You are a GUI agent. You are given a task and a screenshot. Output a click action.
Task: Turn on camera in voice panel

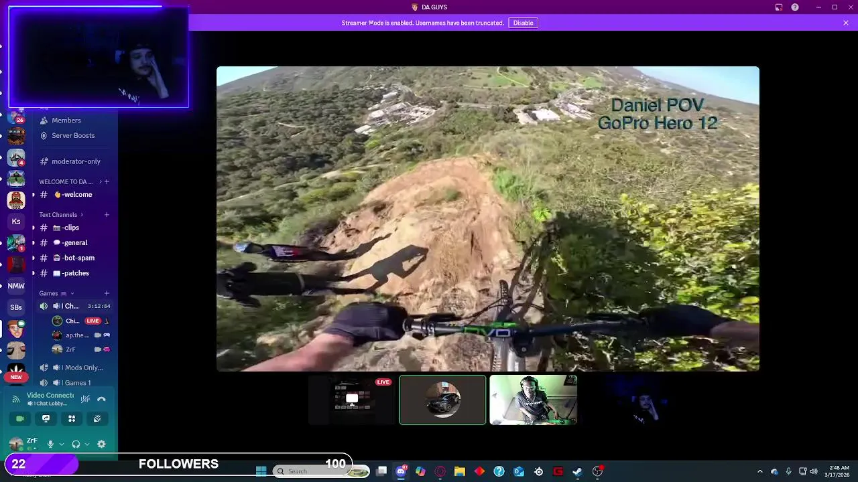pyautogui.click(x=20, y=418)
